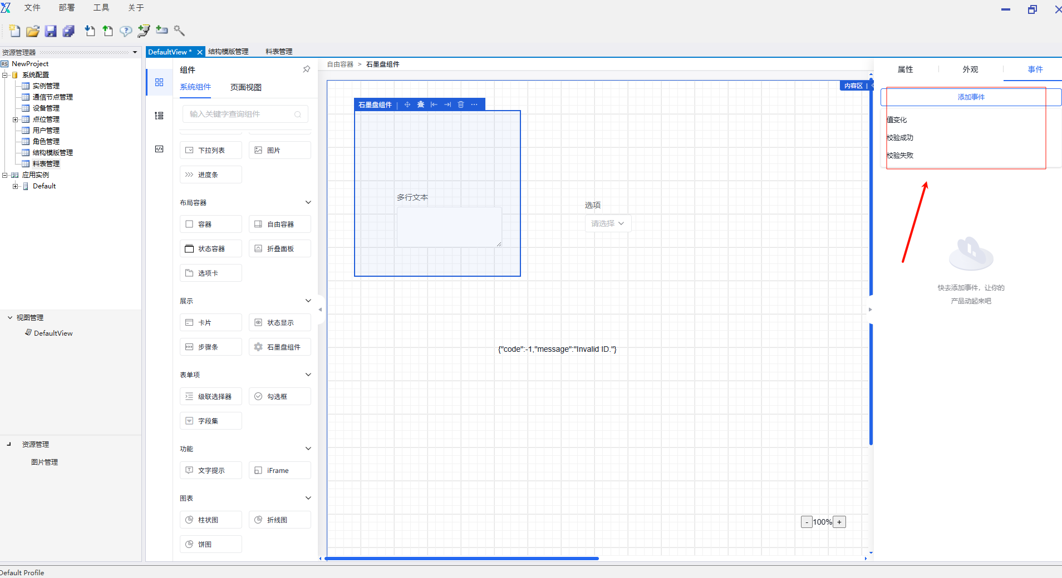Collapse the 图表 section
This screenshot has width=1062, height=578.
click(x=308, y=498)
